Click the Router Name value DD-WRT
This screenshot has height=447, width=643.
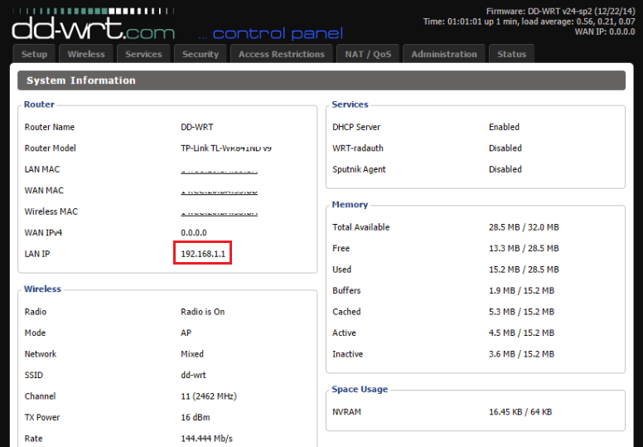[x=197, y=127]
